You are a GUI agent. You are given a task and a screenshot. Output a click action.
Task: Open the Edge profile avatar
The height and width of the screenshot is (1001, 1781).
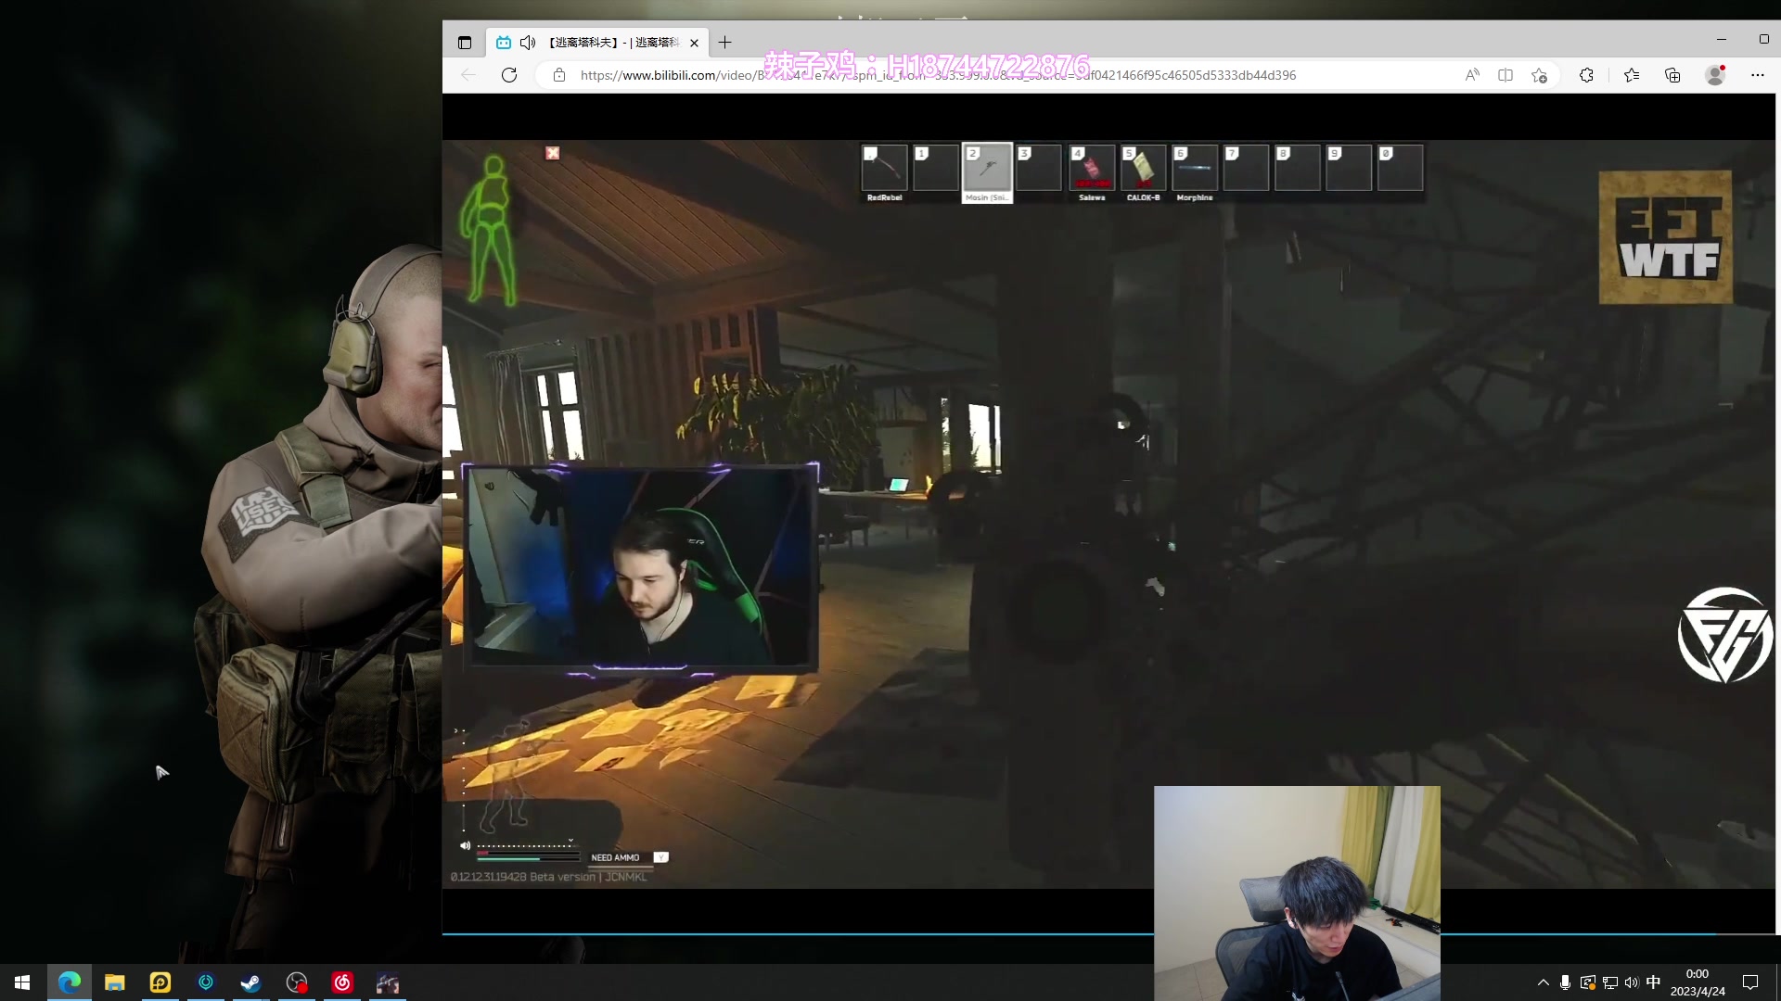pyautogui.click(x=1715, y=75)
